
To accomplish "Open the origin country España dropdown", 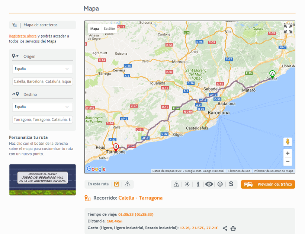I will click(42, 69).
